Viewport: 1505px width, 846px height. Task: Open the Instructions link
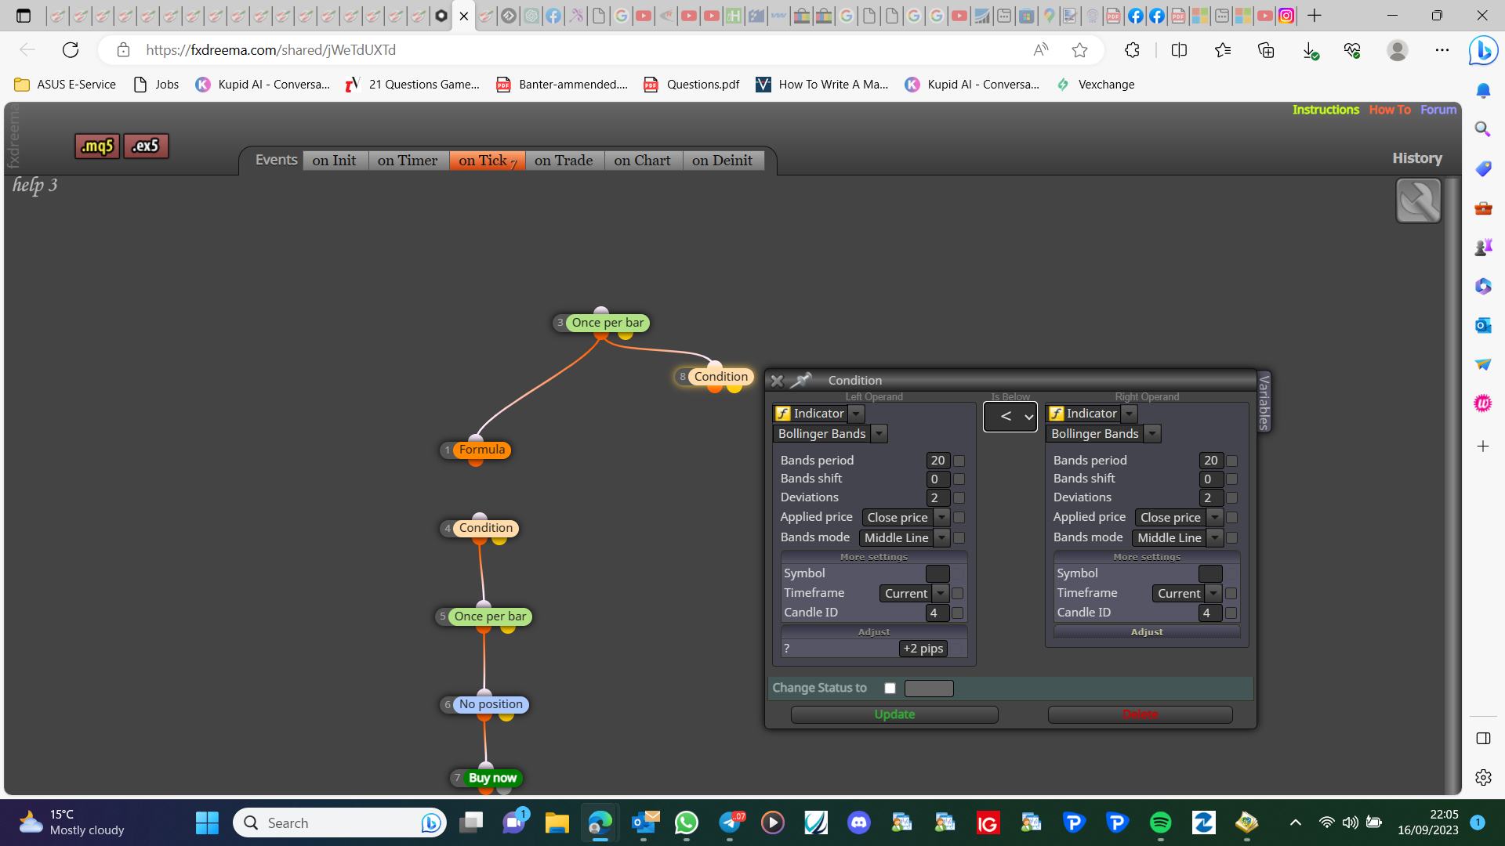coord(1325,110)
